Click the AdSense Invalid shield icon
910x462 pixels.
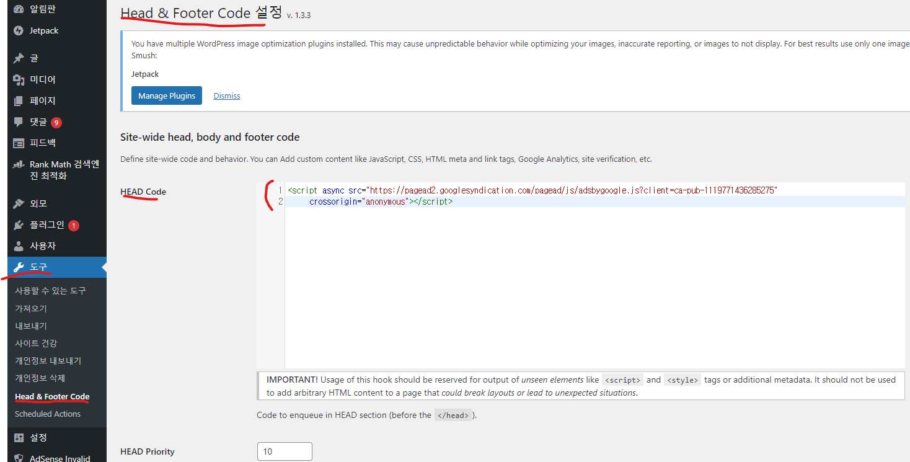point(19,459)
